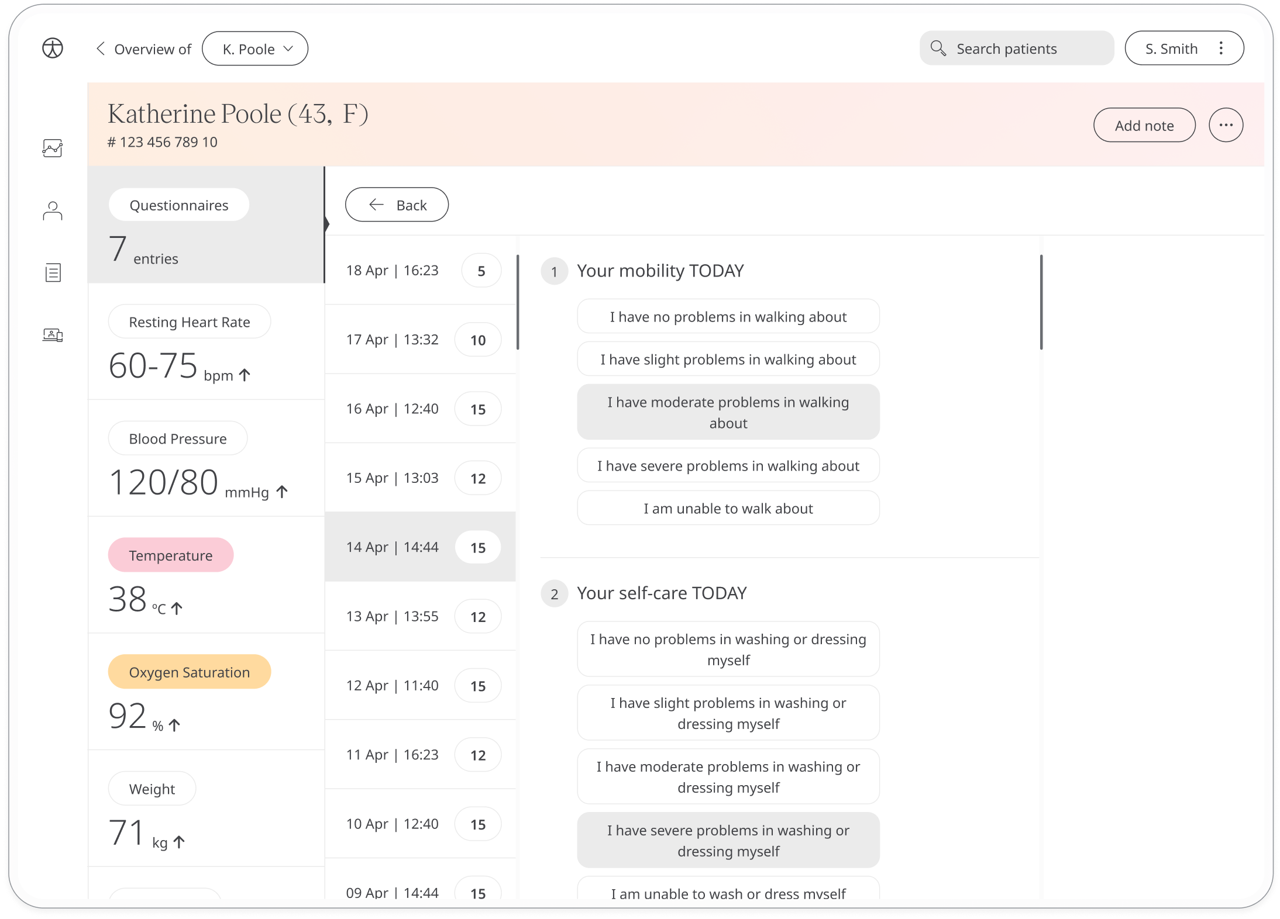Click the 'Your self-care TODAY' question heading
Image resolution: width=1280 pixels, height=919 pixels.
click(662, 593)
